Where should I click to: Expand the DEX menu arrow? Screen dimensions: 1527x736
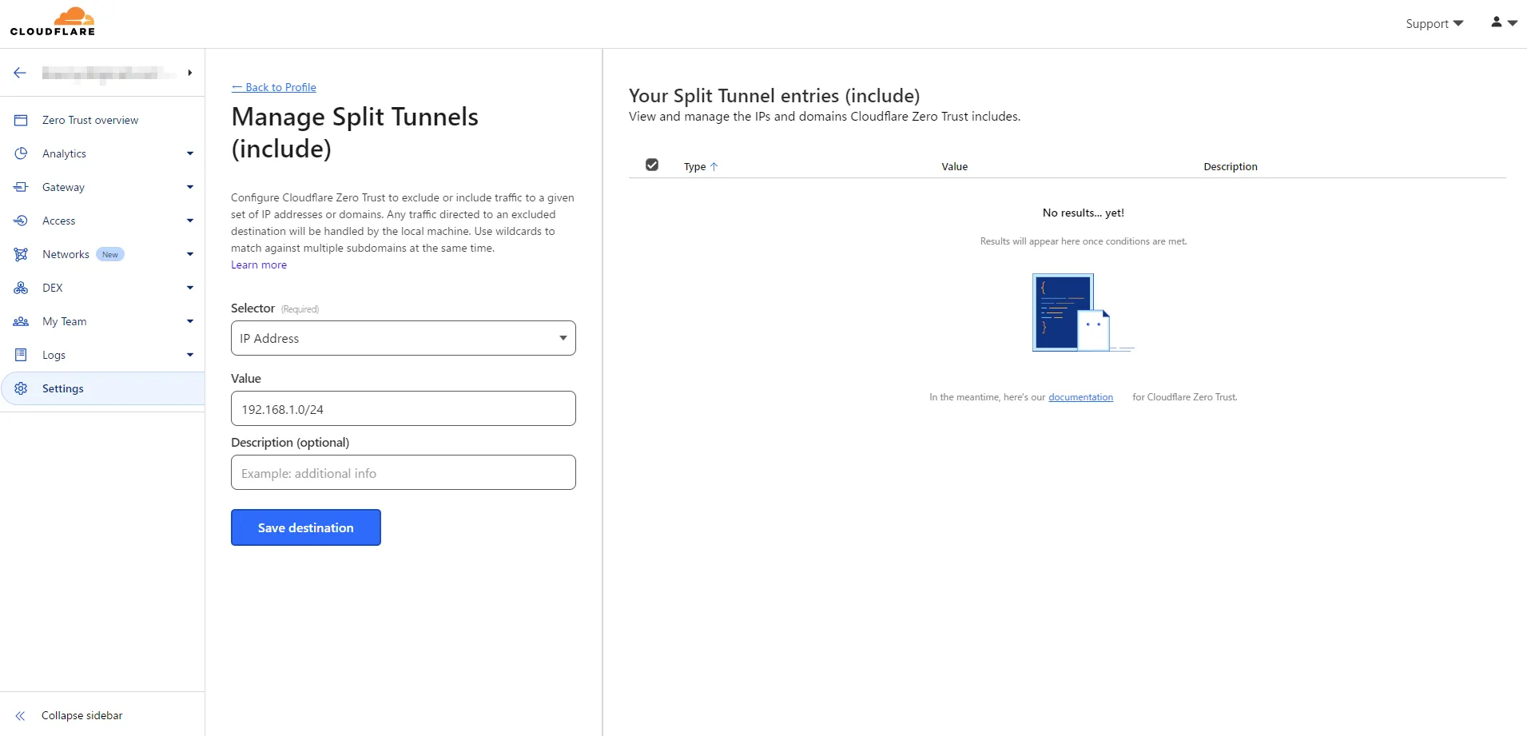tap(189, 288)
